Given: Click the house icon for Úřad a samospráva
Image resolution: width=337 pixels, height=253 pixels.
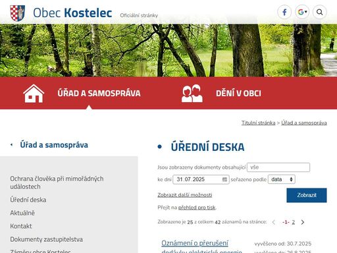Looking at the screenshot, I should [x=34, y=94].
